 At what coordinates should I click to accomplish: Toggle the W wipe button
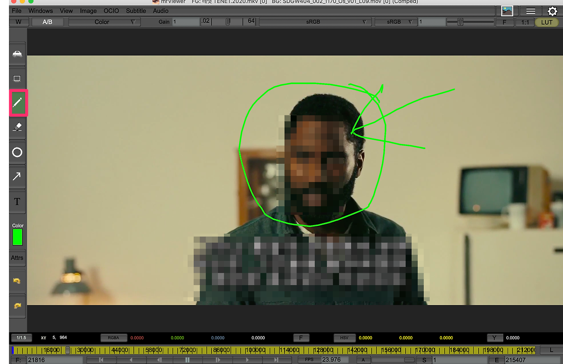point(18,22)
